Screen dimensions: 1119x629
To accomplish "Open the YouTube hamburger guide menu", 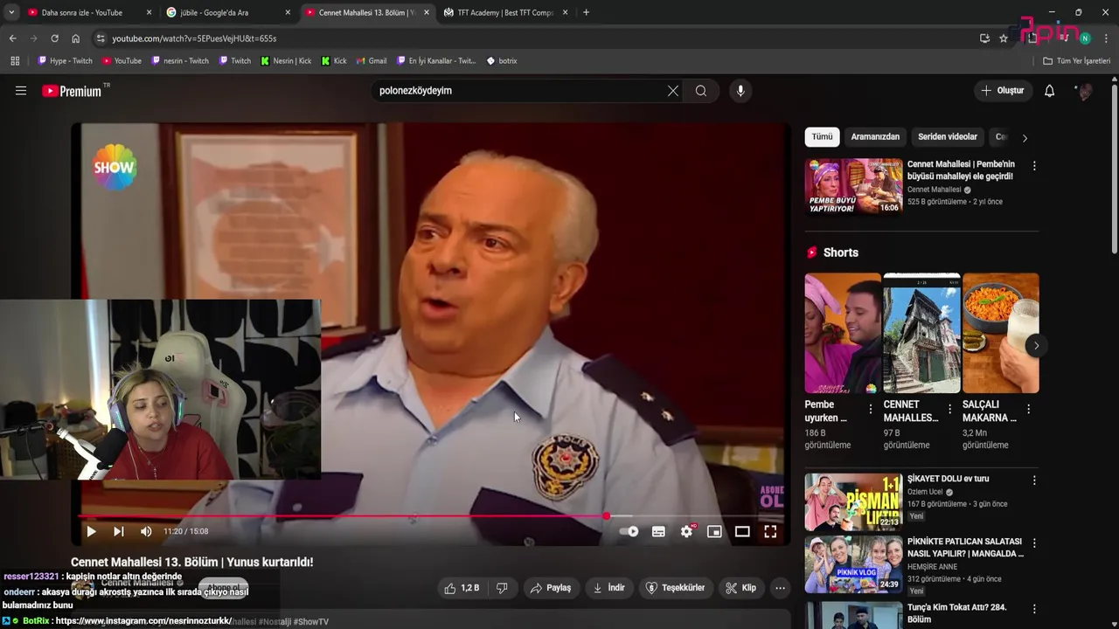I will [21, 91].
